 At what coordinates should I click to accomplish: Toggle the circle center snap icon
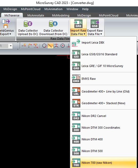[x=62, y=46]
